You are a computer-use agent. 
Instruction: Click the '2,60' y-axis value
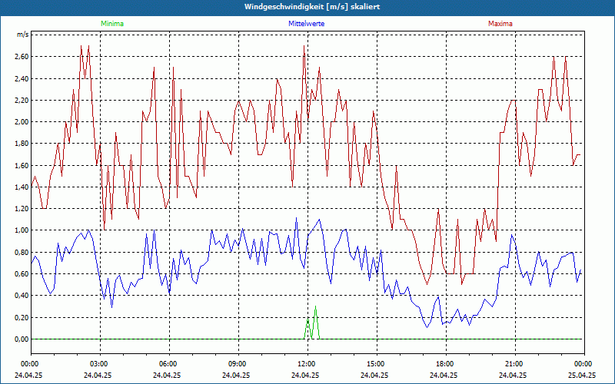tap(22, 56)
